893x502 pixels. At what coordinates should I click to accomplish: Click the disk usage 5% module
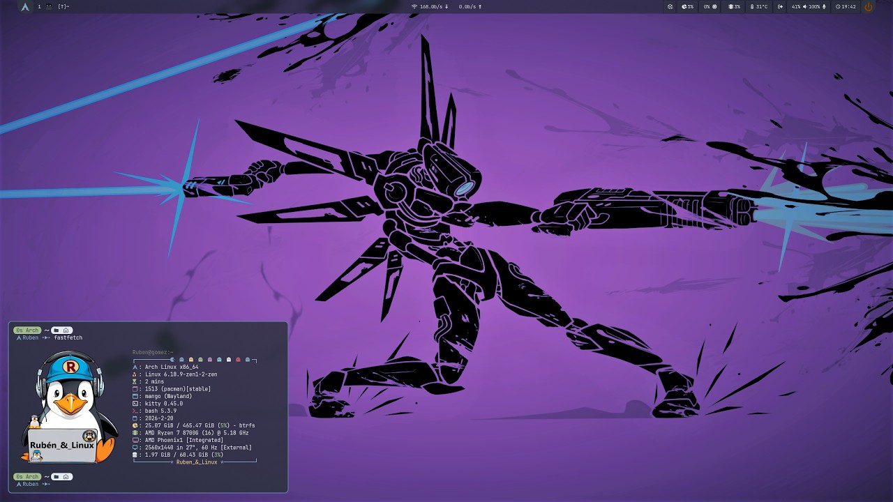688,6
